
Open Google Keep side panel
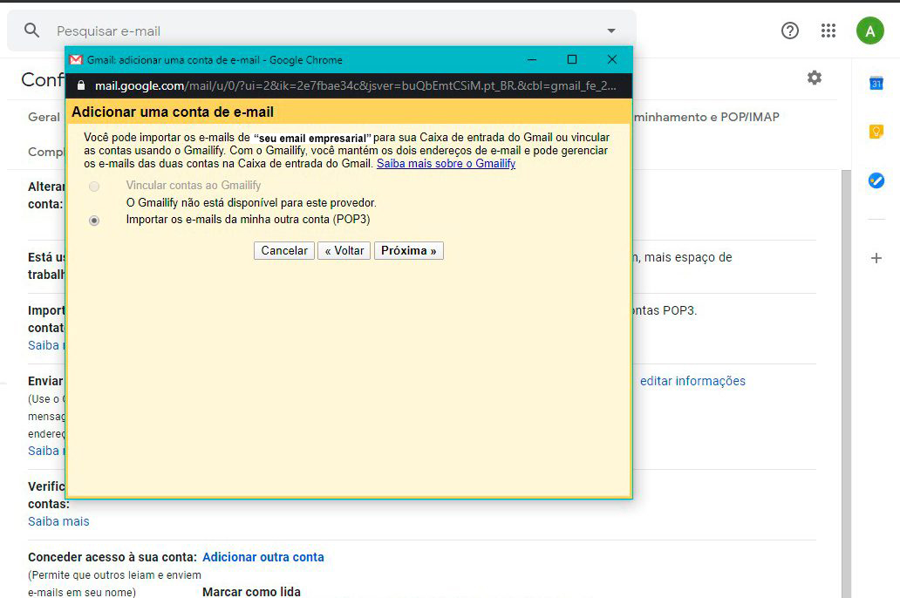tap(876, 132)
